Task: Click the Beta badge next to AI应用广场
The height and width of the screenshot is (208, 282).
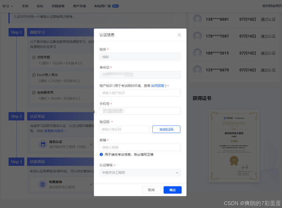Action: click(115, 6)
